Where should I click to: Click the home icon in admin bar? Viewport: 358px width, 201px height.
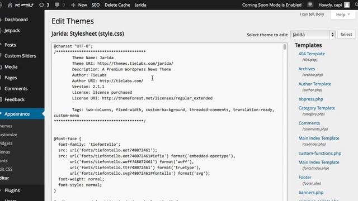pyautogui.click(x=10, y=5)
